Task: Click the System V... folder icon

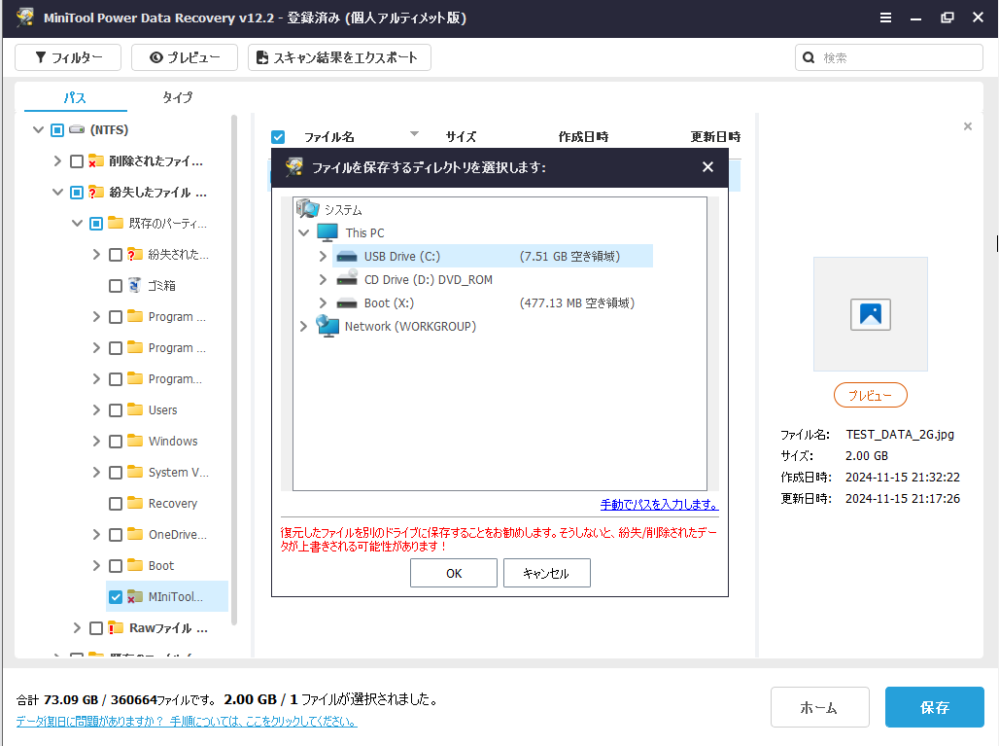Action: coord(135,472)
